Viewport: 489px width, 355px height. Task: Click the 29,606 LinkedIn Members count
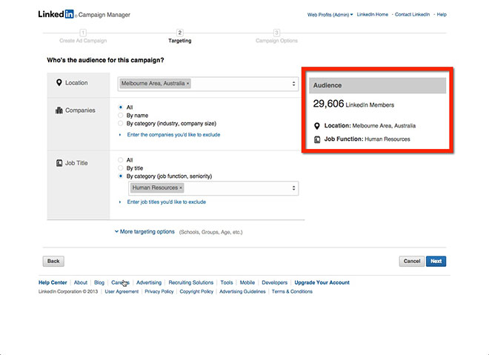coord(353,104)
